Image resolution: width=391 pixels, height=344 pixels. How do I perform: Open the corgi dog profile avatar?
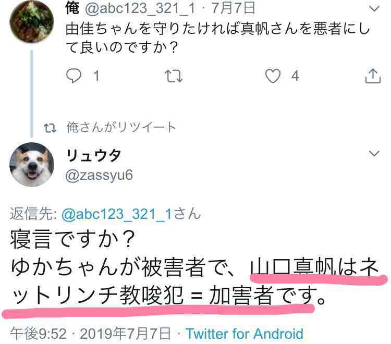[x=32, y=165]
